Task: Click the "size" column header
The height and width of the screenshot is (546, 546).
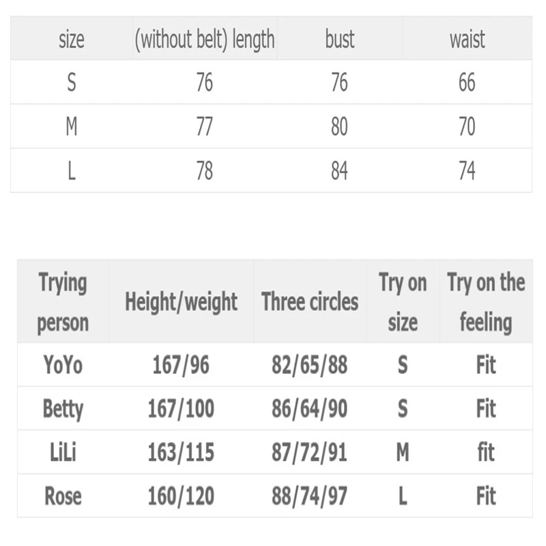Action: pos(71,40)
